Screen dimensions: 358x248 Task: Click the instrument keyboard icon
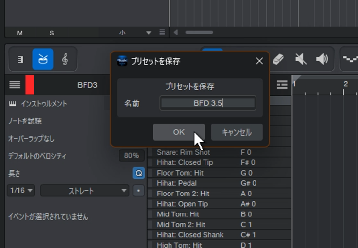13,104
